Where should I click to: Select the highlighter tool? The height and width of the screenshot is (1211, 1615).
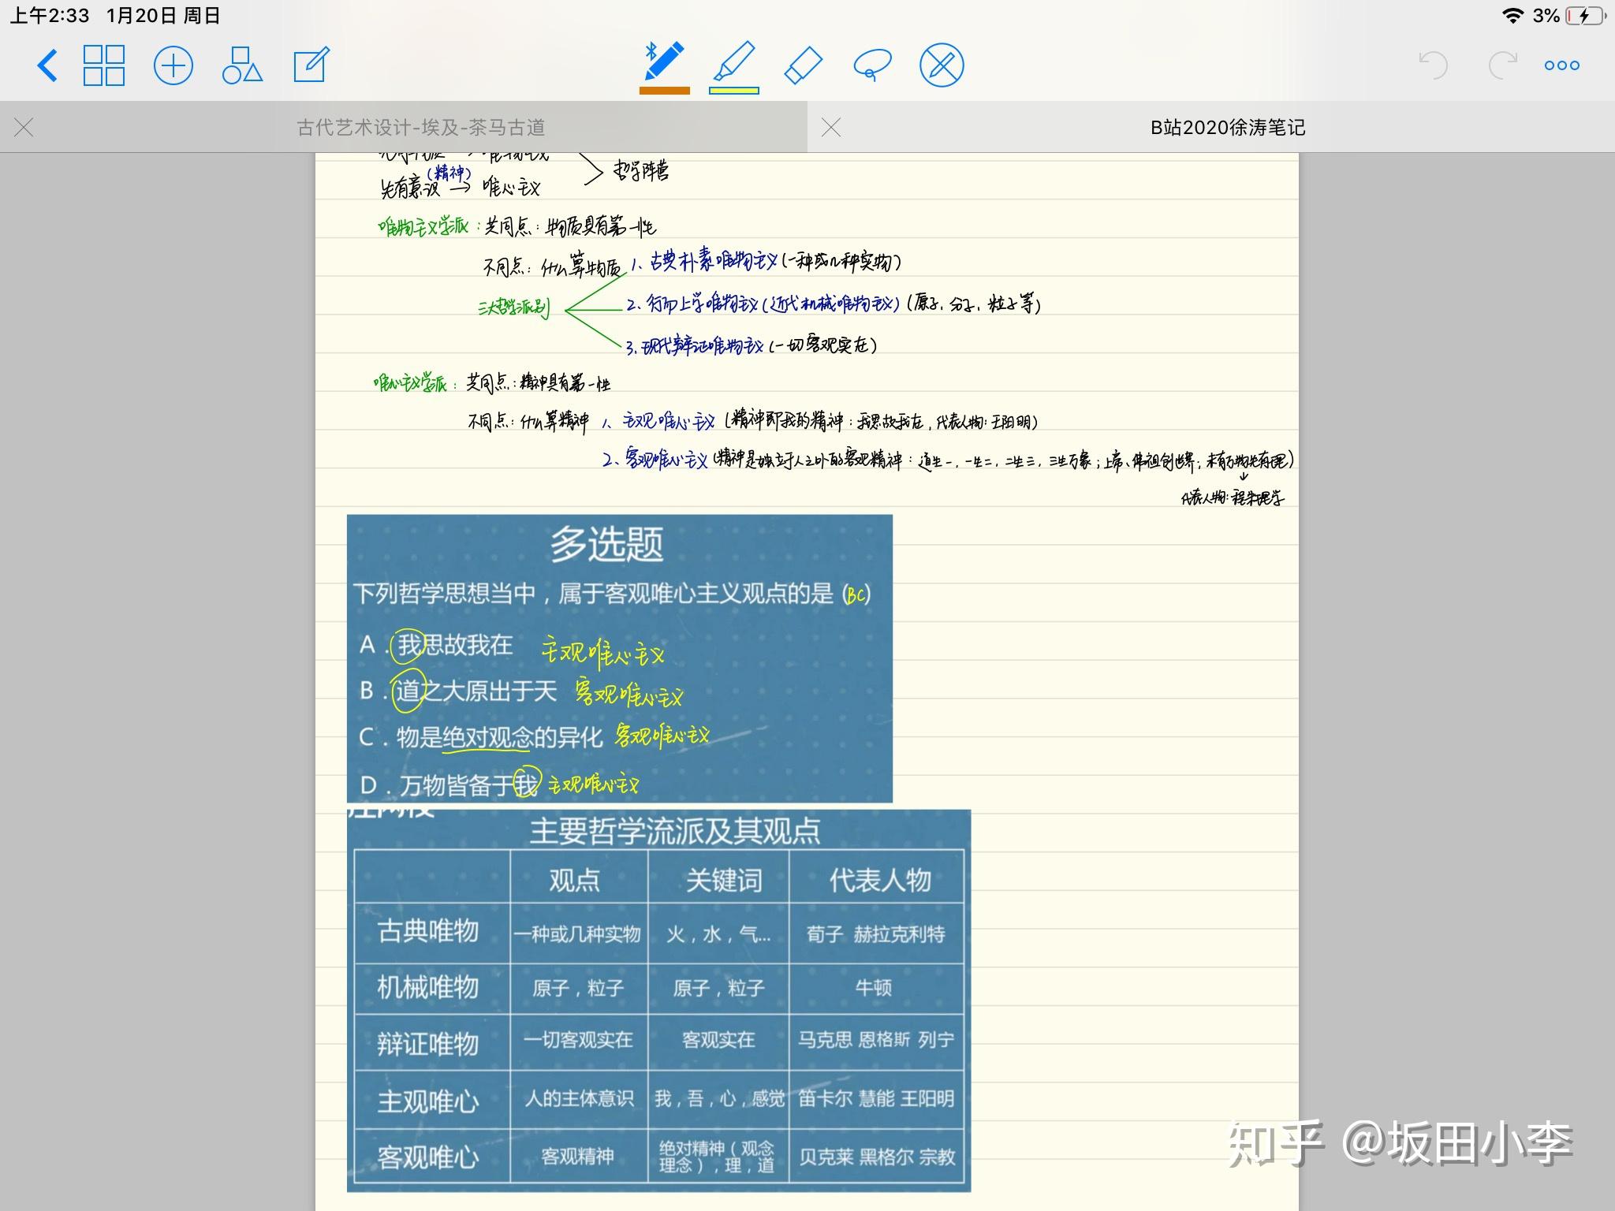[x=734, y=62]
